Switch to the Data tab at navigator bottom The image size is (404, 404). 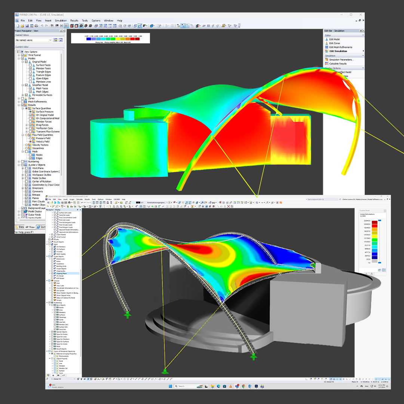(20, 227)
